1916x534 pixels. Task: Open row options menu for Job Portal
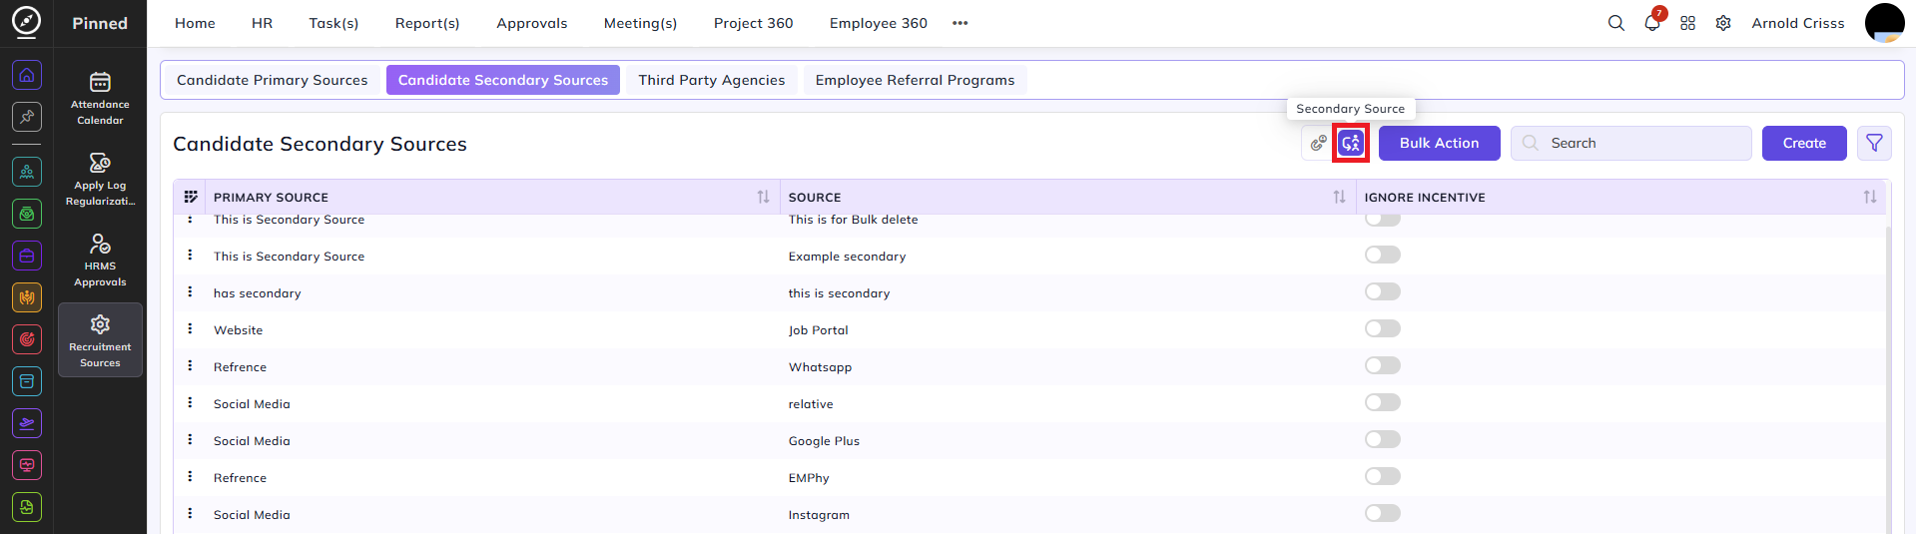point(190,328)
